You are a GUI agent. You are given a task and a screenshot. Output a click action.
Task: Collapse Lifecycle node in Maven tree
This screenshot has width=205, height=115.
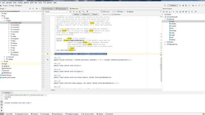pos(165,19)
